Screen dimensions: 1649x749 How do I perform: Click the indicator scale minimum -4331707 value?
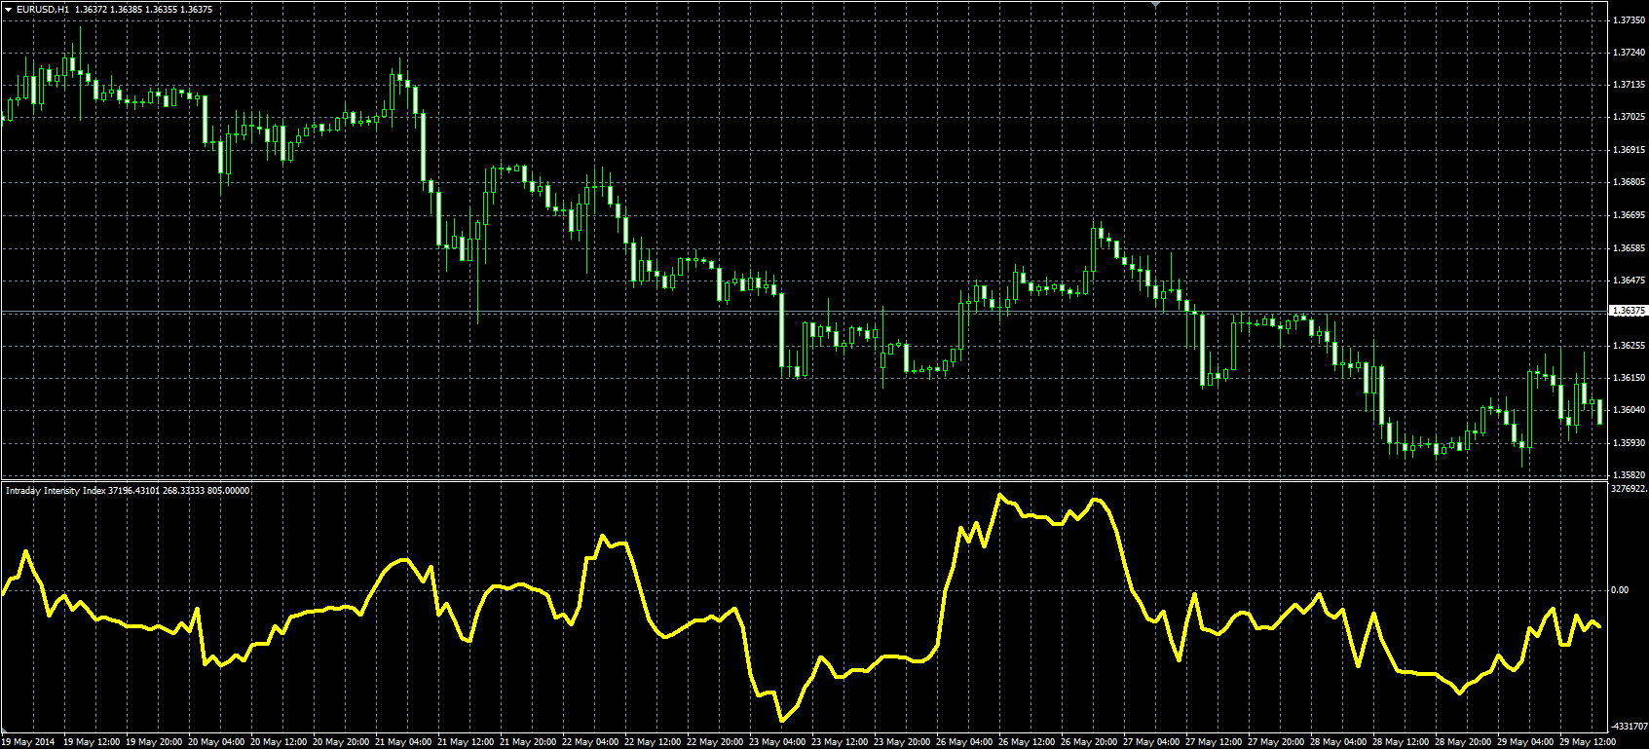(x=1630, y=727)
